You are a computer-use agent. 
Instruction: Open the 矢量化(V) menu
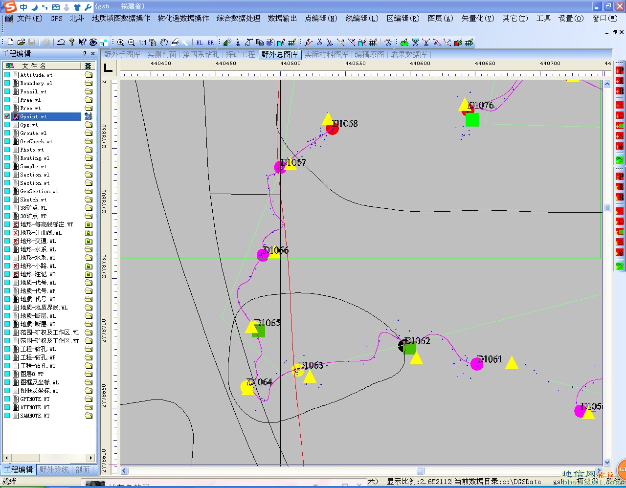[477, 18]
